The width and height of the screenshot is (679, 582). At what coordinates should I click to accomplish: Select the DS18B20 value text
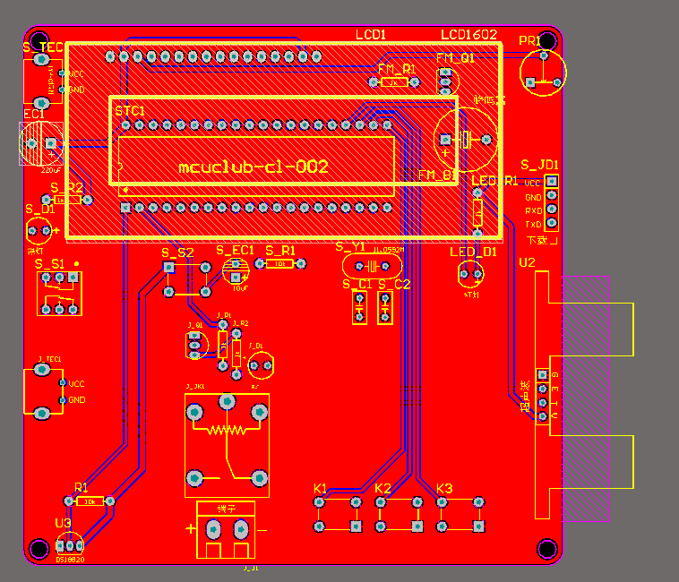(x=70, y=560)
